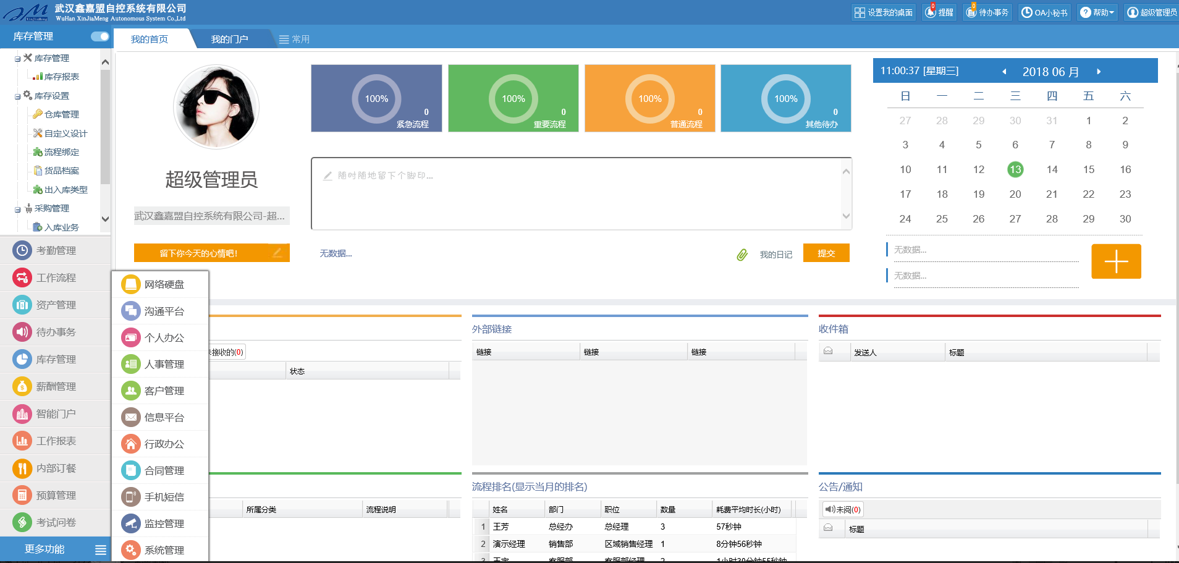The image size is (1179, 563).
Task: Click the 沟通平台 chat icon
Action: [130, 311]
